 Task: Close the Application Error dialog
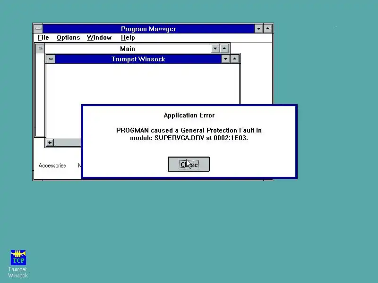[189, 164]
